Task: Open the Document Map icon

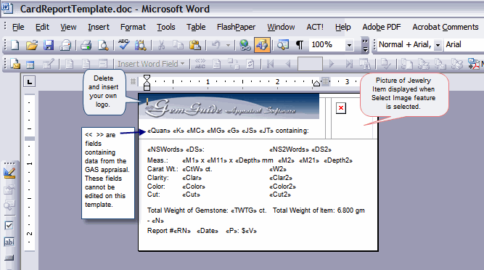Action: pyautogui.click(x=283, y=45)
